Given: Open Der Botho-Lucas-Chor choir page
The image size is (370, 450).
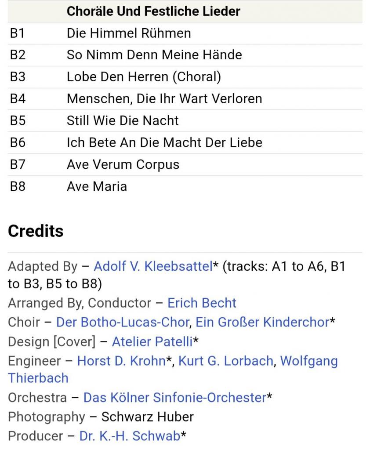Looking at the screenshot, I should click(x=123, y=322).
